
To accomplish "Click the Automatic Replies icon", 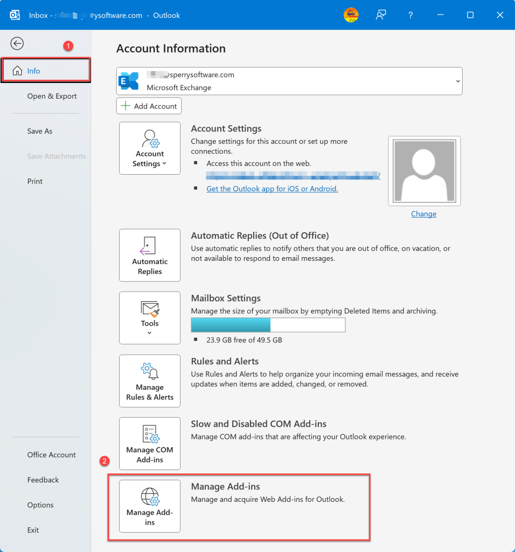I will click(149, 255).
